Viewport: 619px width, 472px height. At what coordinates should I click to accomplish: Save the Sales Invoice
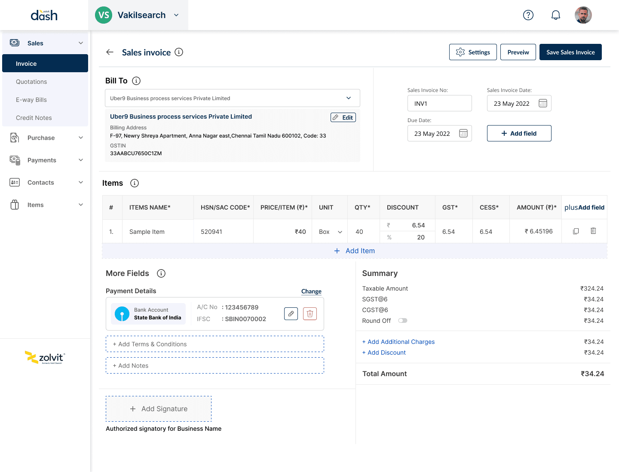(x=570, y=52)
